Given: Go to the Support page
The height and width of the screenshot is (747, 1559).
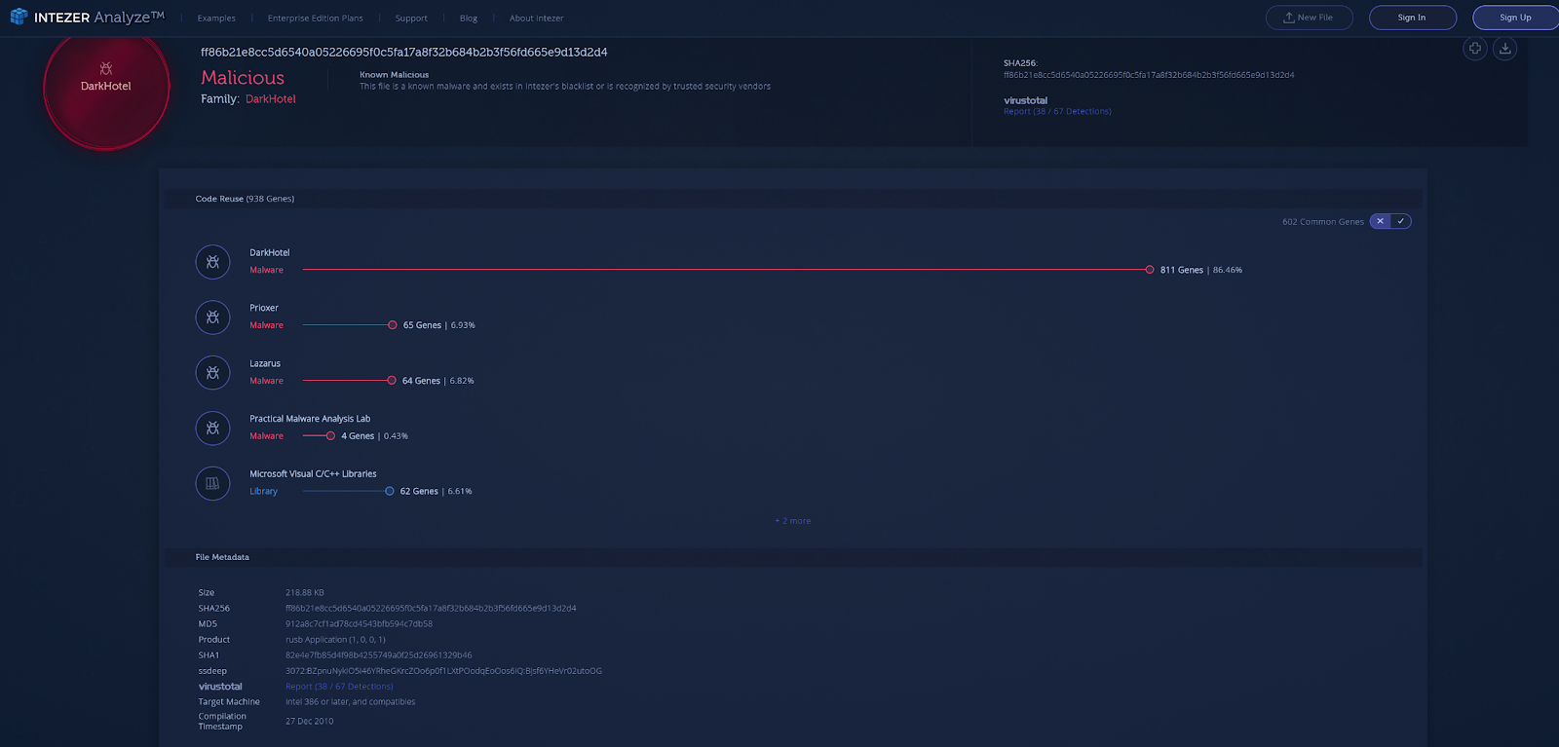Looking at the screenshot, I should (411, 19).
